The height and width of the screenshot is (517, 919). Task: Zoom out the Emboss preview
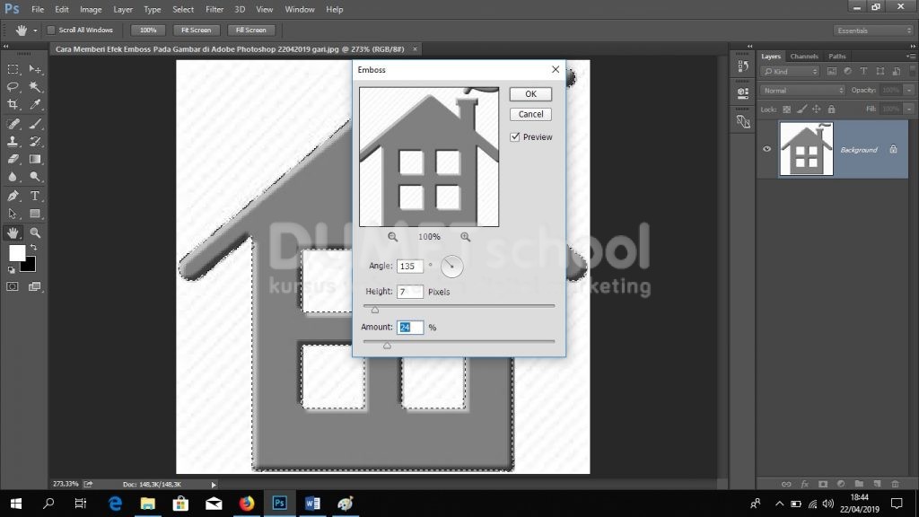tap(393, 237)
